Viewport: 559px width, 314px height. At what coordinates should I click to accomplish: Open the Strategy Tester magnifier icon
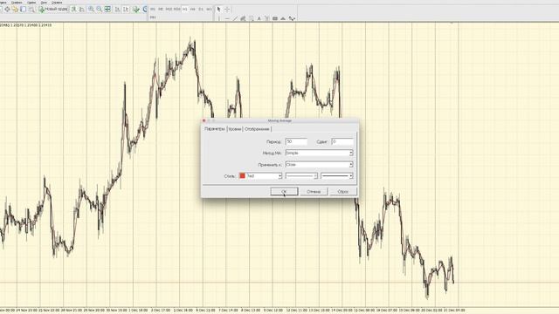coord(31,9)
